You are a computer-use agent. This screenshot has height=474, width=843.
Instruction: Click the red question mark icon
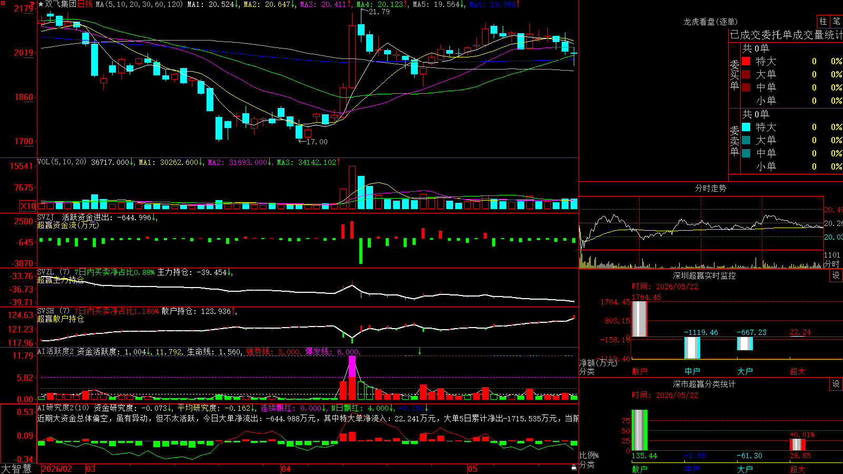click(x=32, y=4)
